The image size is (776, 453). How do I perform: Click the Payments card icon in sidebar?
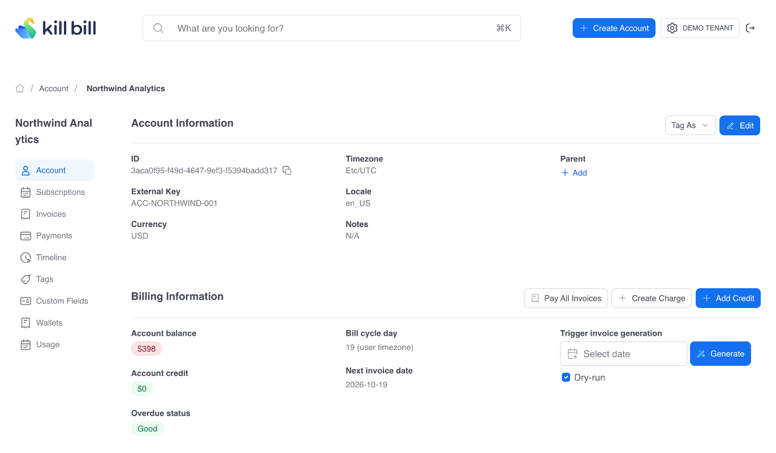[25, 236]
